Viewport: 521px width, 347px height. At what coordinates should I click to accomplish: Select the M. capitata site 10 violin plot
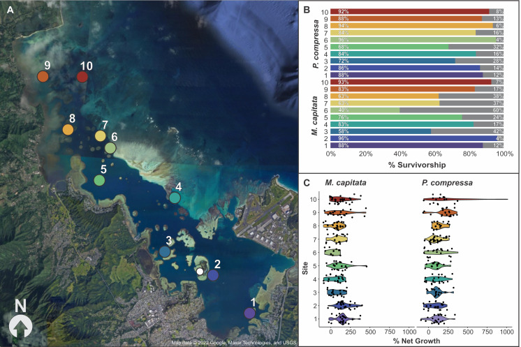click(344, 199)
